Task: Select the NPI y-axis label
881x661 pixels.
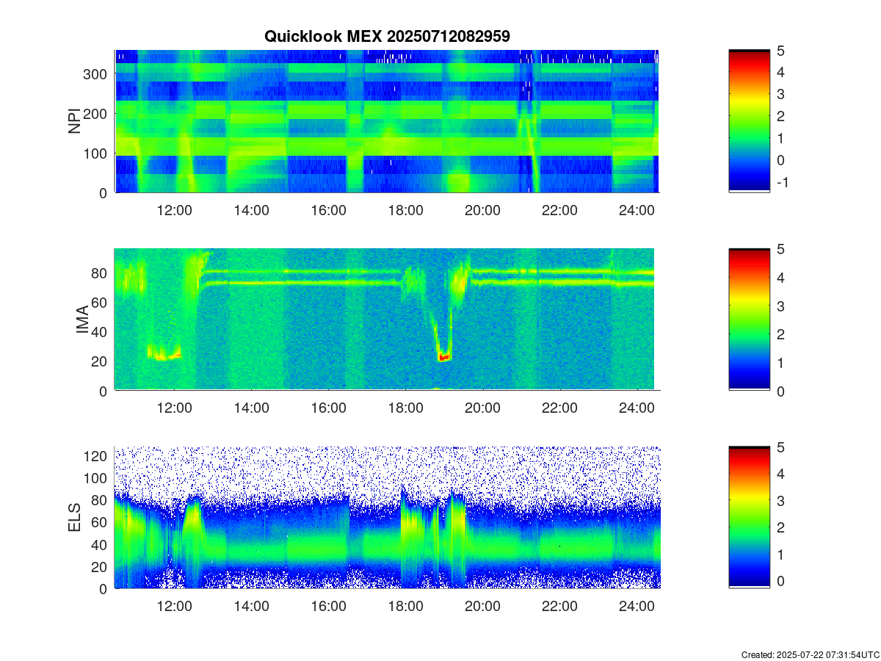Action: pyautogui.click(x=75, y=121)
